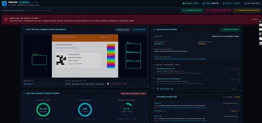Screen dimensions: 262x123
Task: Click the Ledger block status chip
Action: point(210,3)
